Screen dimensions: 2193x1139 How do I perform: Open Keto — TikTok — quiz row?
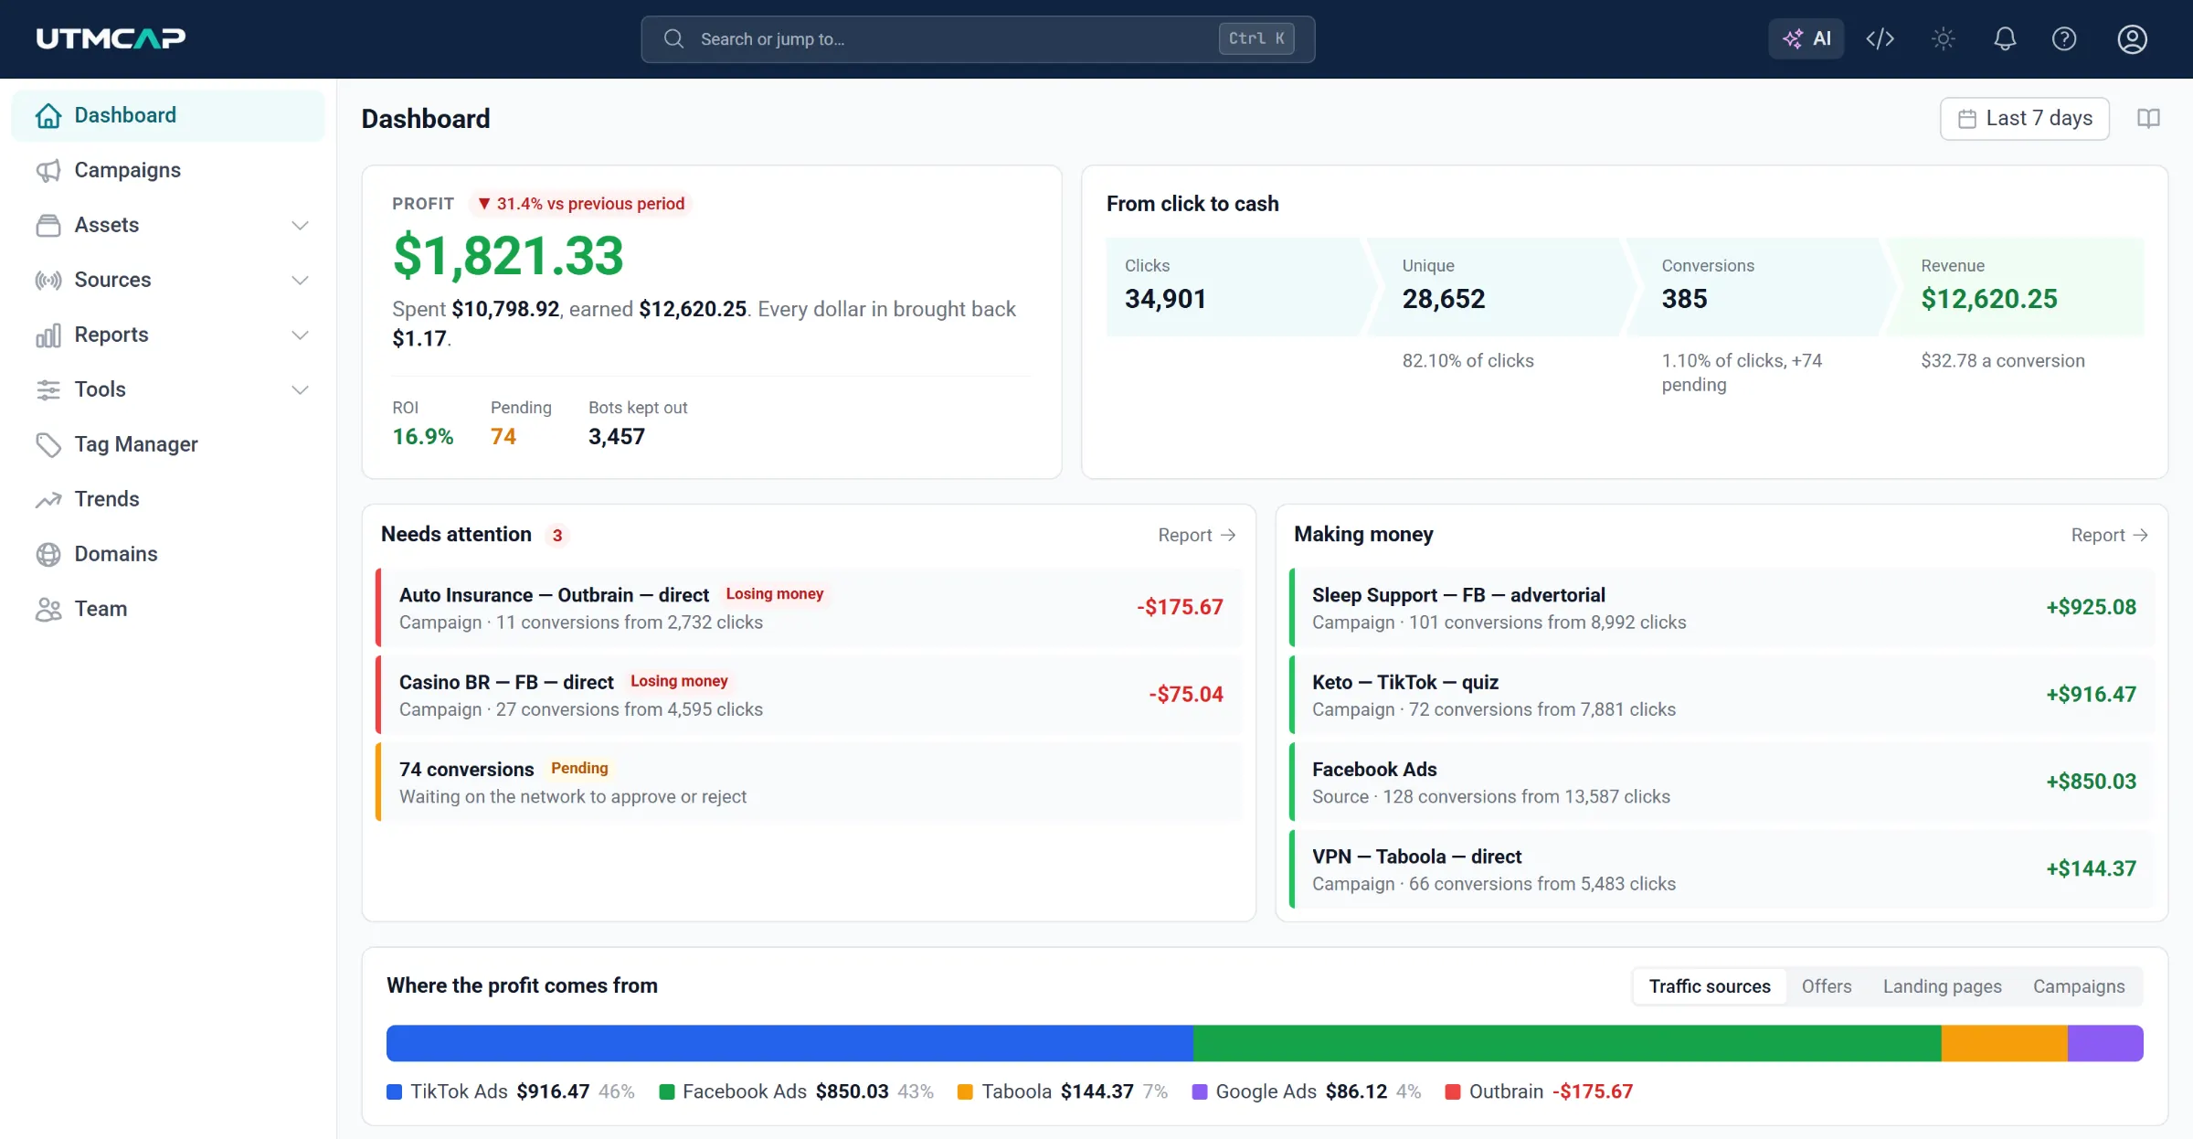pyautogui.click(x=1722, y=695)
